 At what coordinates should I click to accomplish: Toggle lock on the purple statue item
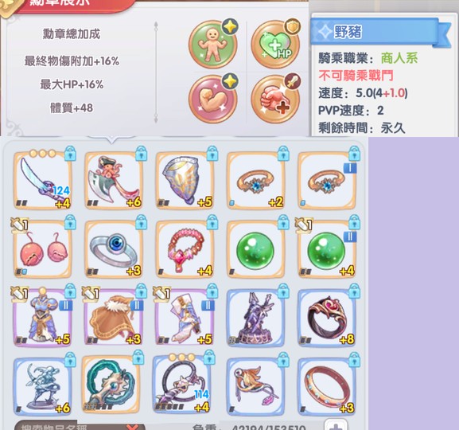tap(283, 291)
